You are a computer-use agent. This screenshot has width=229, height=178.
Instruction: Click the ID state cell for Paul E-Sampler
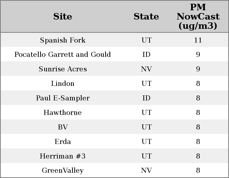coord(146,98)
